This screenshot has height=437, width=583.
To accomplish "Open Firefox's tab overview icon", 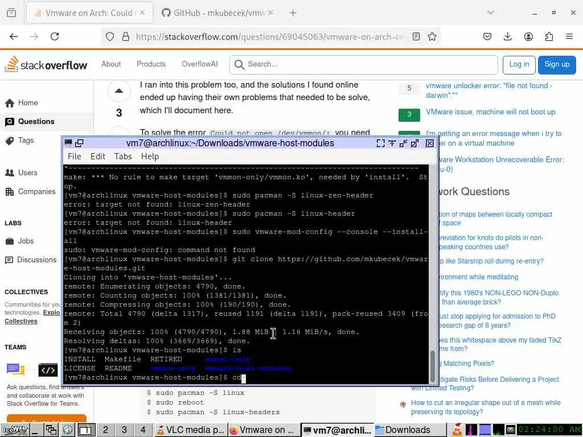I will 11,13.
